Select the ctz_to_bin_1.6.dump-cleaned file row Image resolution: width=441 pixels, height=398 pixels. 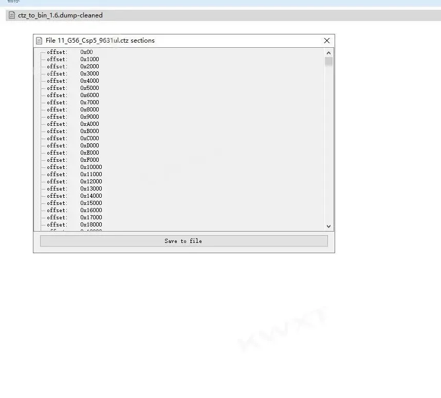223,15
